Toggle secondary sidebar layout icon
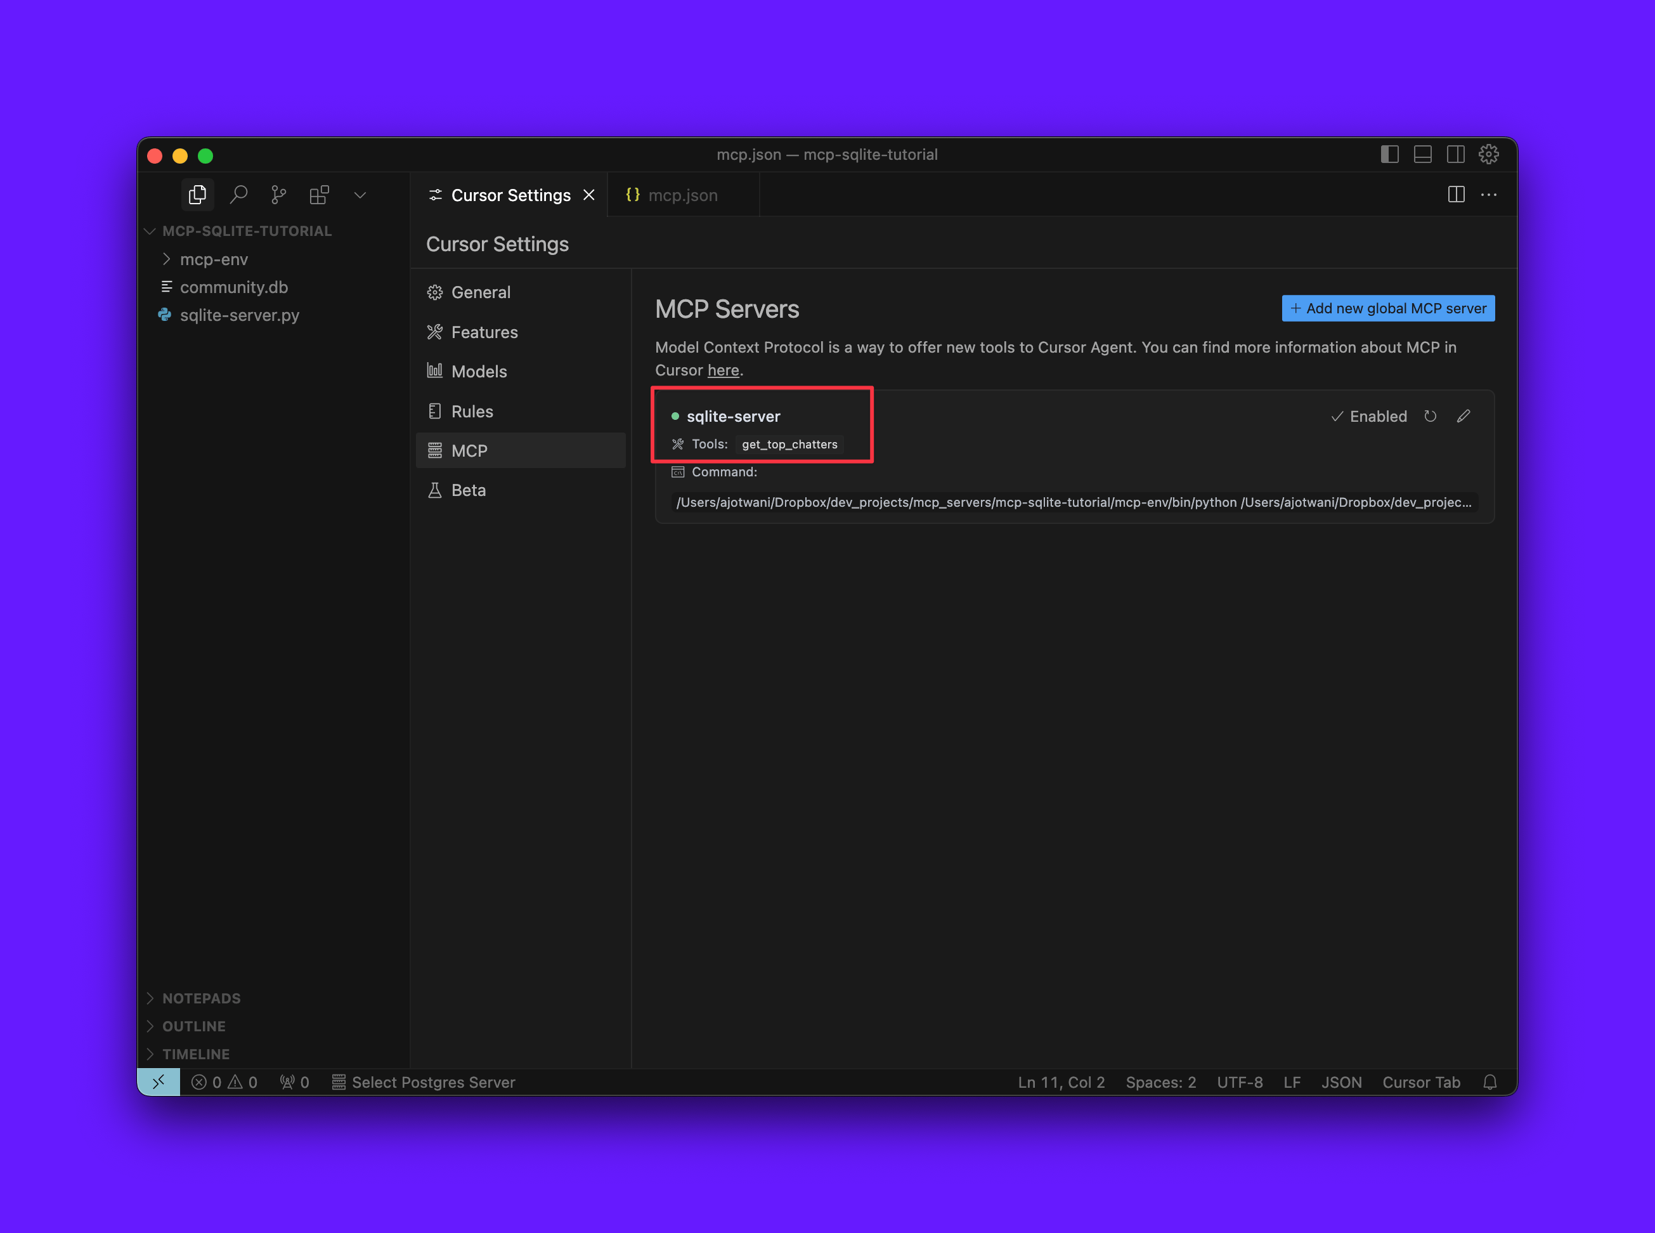Screen dimensions: 1655x1233 click(x=1455, y=155)
